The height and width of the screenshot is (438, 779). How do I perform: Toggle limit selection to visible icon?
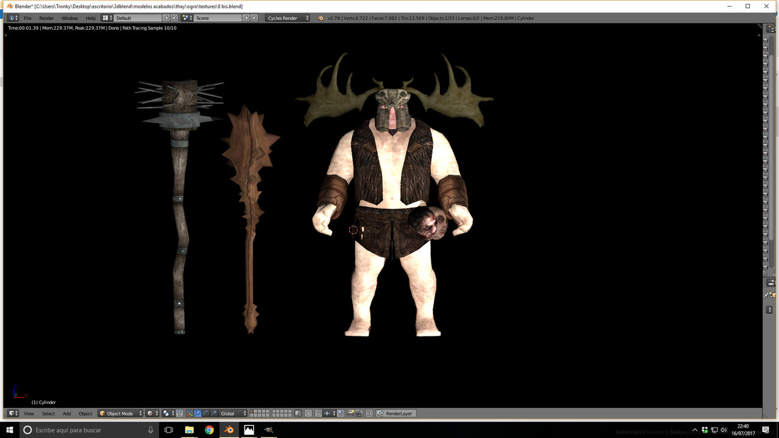click(180, 414)
